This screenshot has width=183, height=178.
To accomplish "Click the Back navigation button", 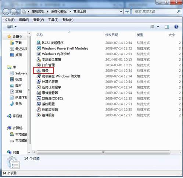I will [x=6, y=12].
